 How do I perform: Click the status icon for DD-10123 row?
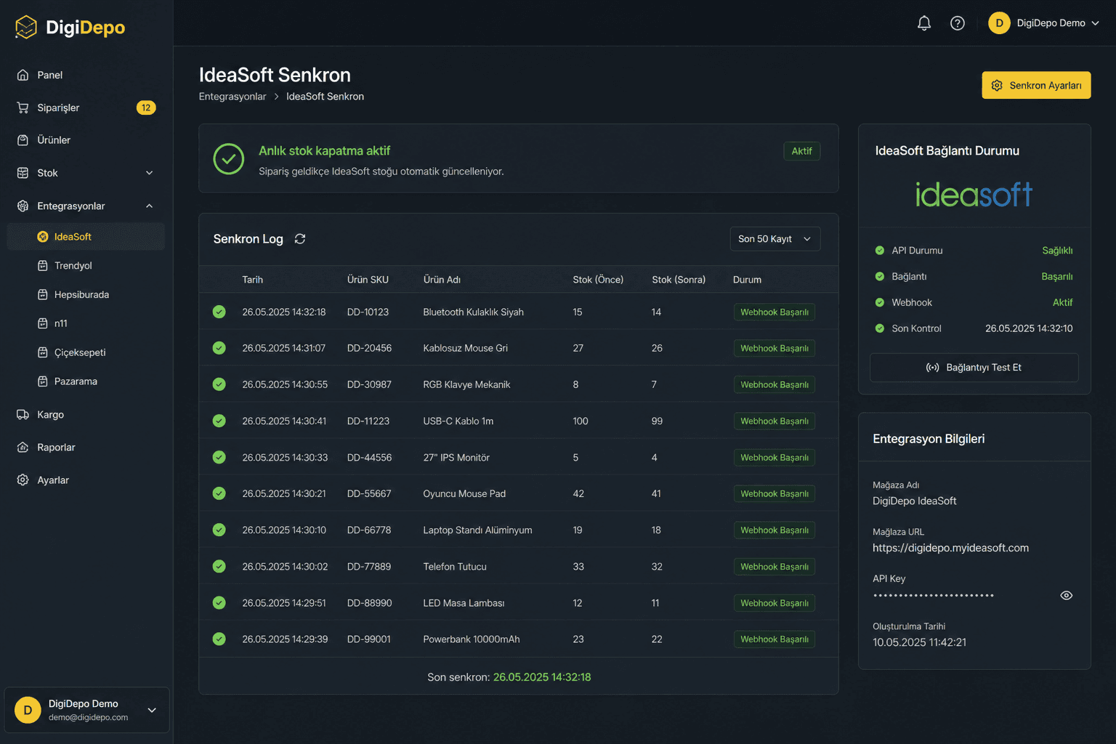[219, 312]
